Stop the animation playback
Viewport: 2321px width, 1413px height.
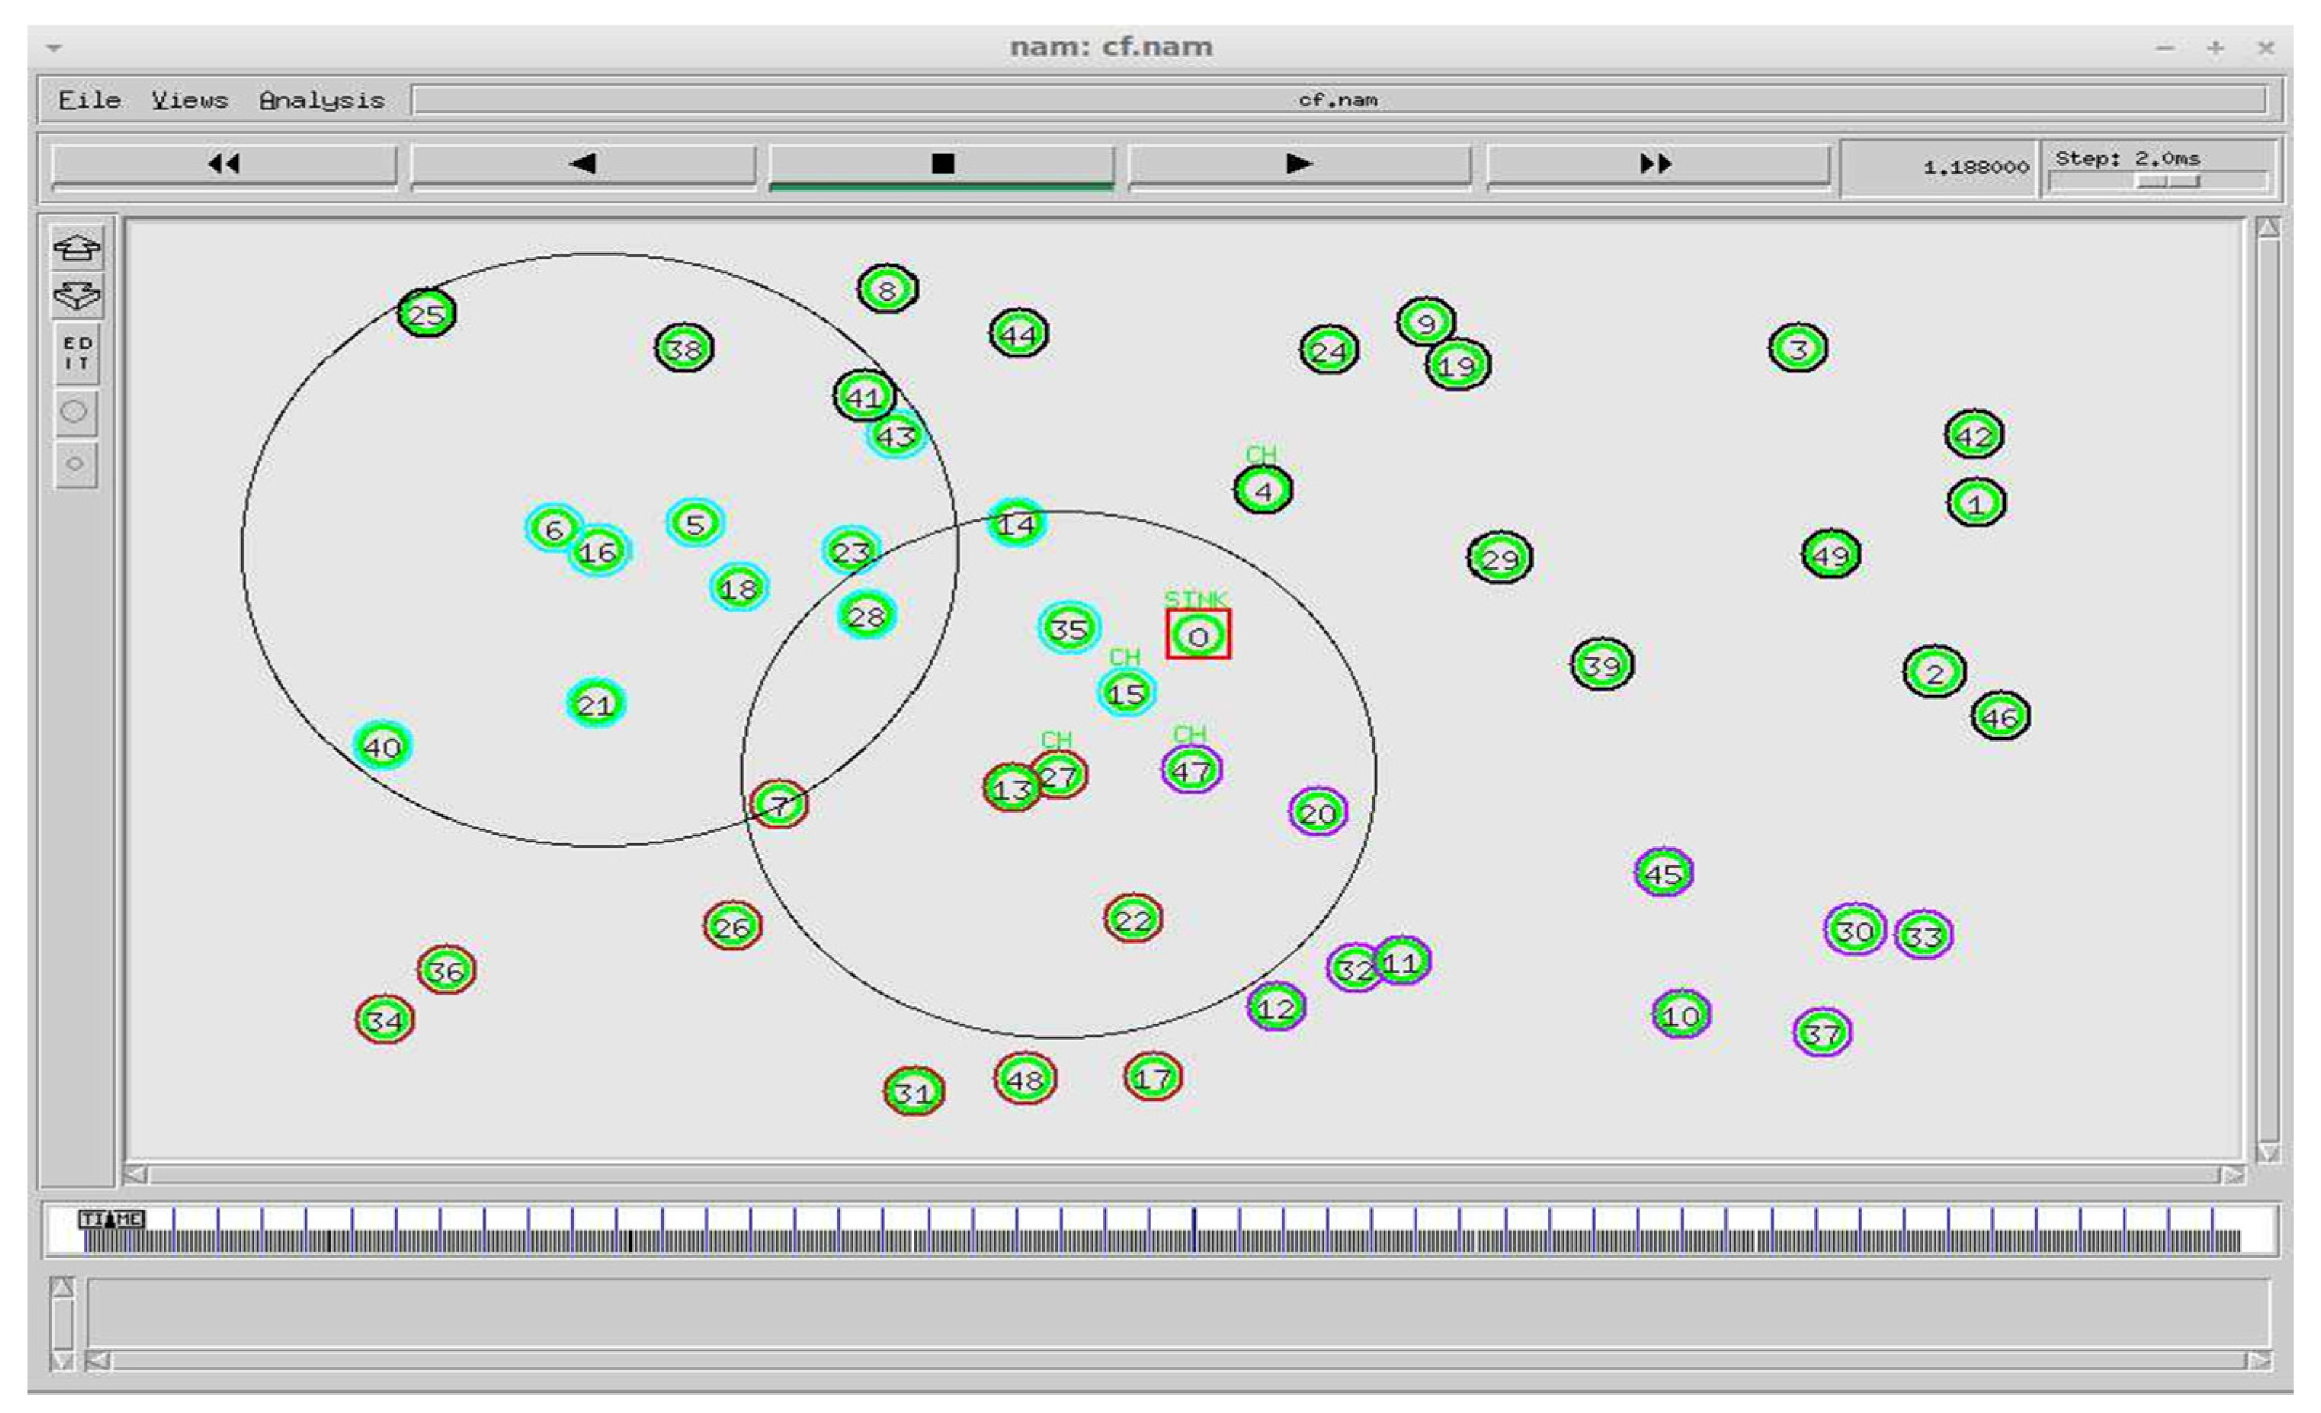point(941,165)
